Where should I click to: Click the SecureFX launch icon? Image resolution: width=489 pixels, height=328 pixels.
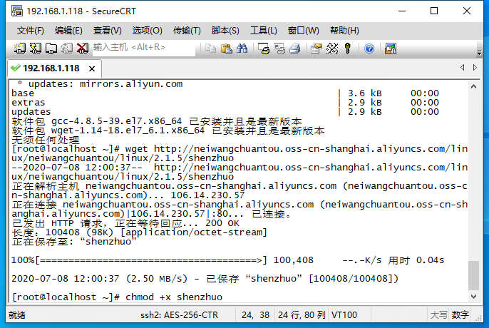point(391,48)
